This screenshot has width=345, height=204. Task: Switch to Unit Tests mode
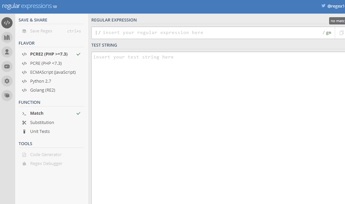tap(39, 131)
